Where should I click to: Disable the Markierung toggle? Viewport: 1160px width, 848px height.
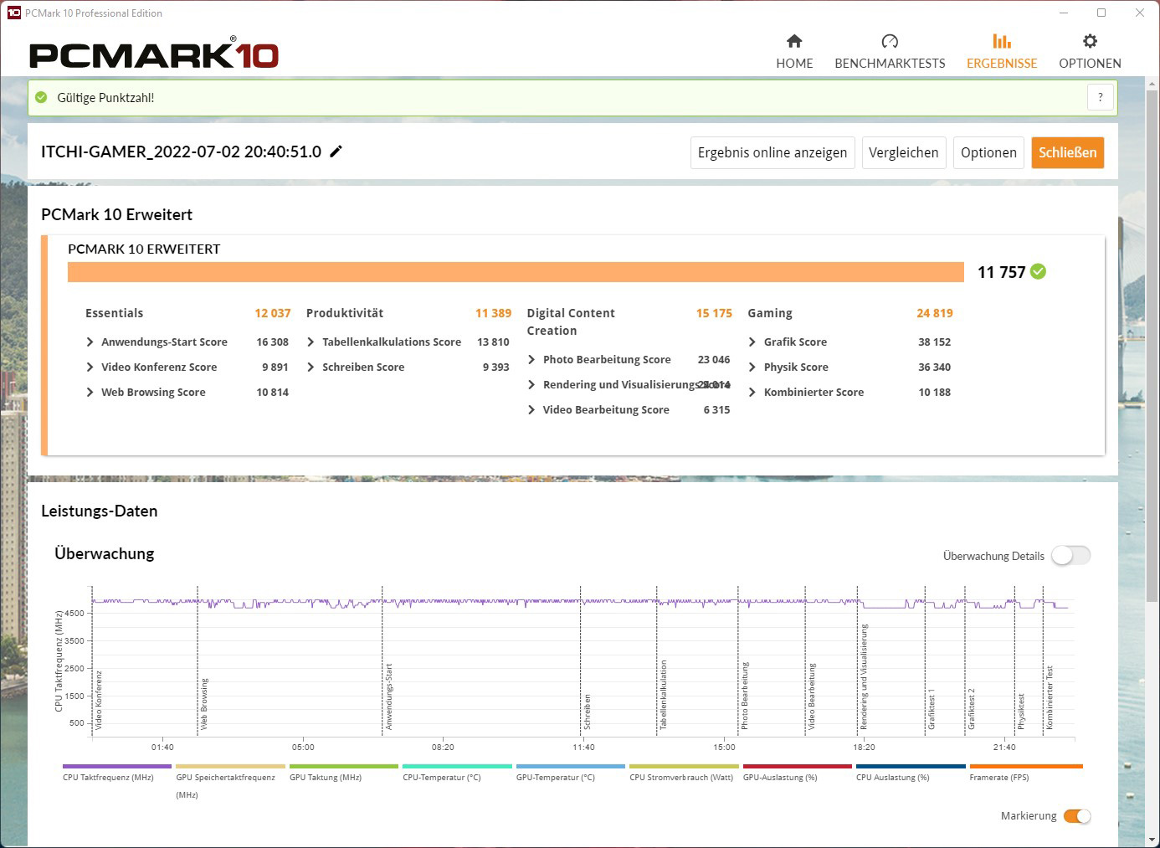click(1077, 816)
